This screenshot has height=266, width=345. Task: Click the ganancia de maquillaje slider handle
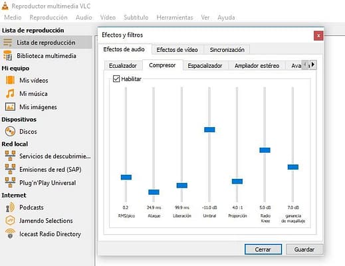point(293,167)
